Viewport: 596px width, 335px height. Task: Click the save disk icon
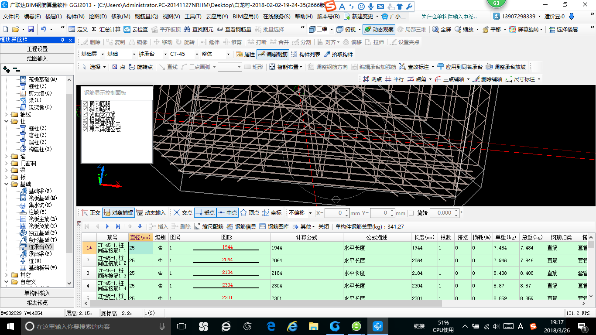tap(31, 29)
